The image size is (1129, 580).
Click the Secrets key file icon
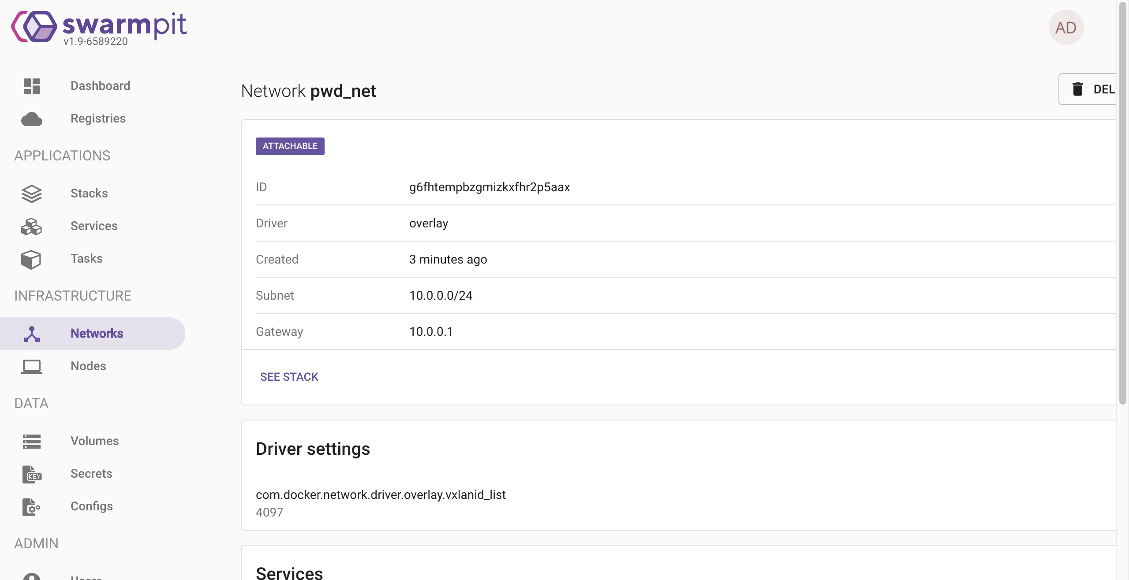32,474
